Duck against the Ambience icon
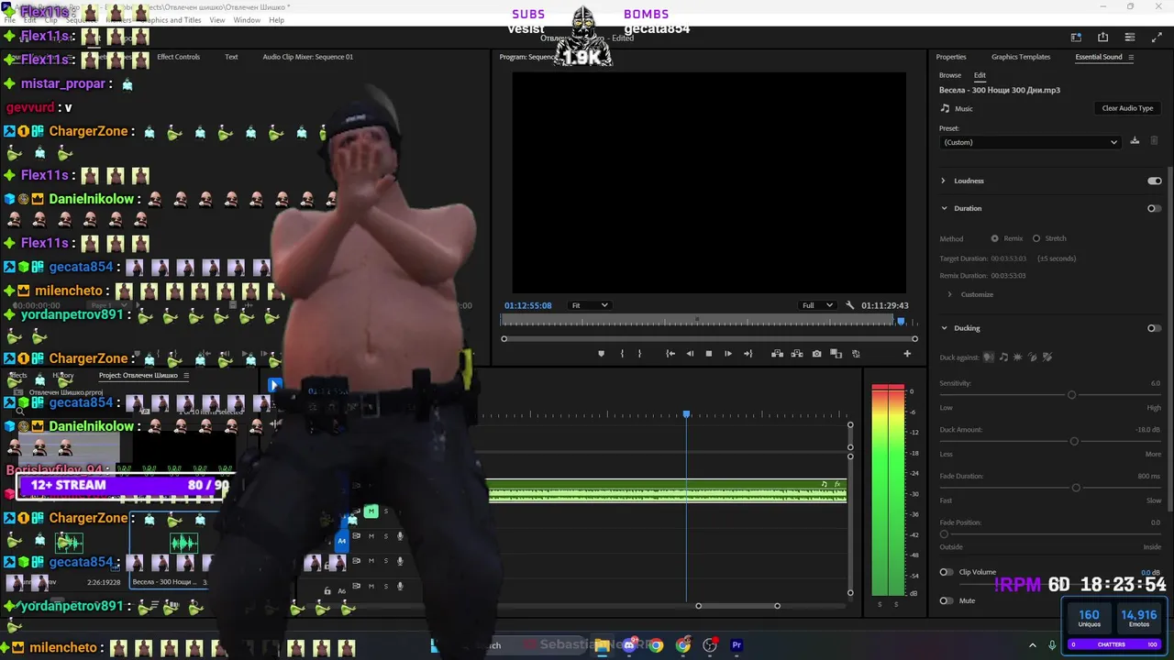Viewport: 1174px width, 660px height. pyautogui.click(x=1032, y=357)
